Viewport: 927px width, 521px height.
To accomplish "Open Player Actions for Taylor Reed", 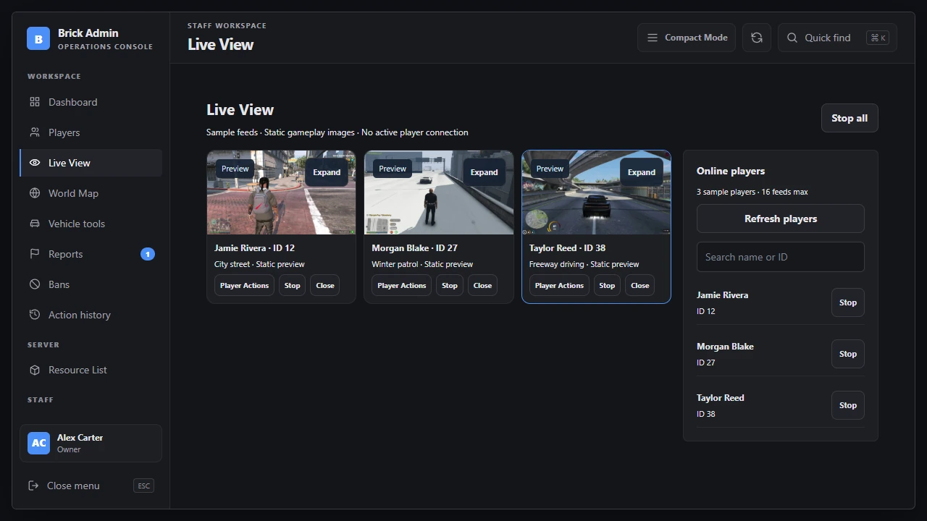I will (x=559, y=285).
